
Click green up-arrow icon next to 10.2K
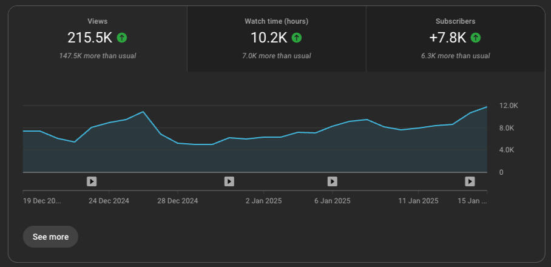[296, 38]
